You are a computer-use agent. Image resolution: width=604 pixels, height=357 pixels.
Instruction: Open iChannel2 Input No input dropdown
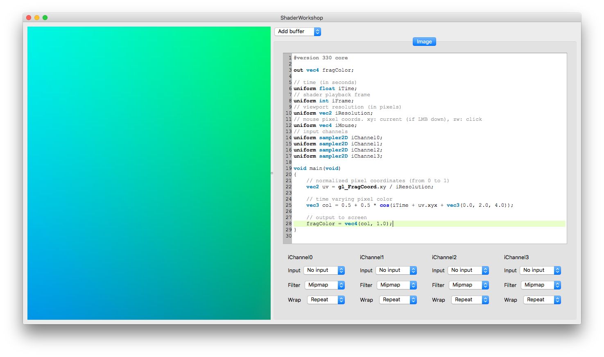468,270
